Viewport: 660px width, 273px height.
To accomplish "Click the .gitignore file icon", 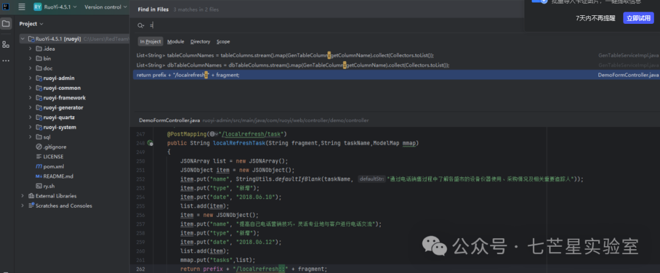I will [39, 147].
